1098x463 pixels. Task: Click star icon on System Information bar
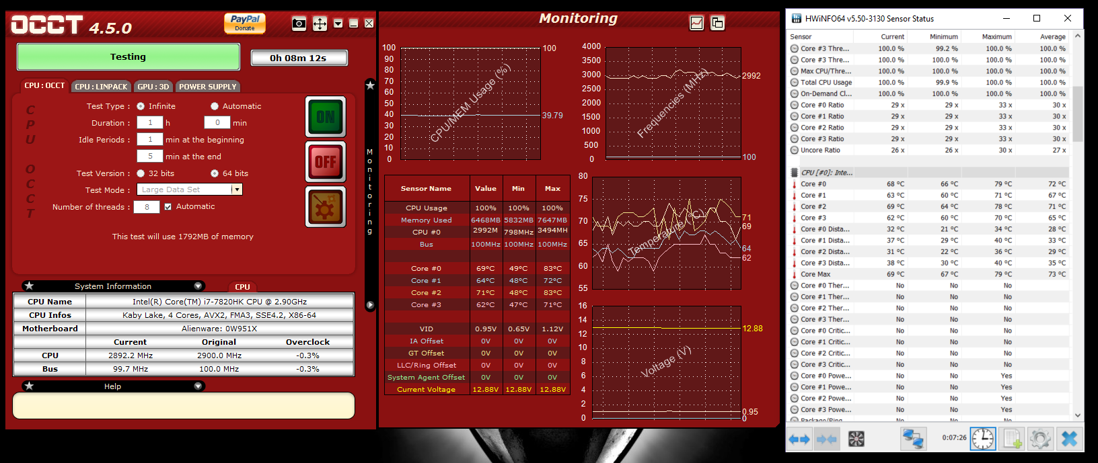29,286
